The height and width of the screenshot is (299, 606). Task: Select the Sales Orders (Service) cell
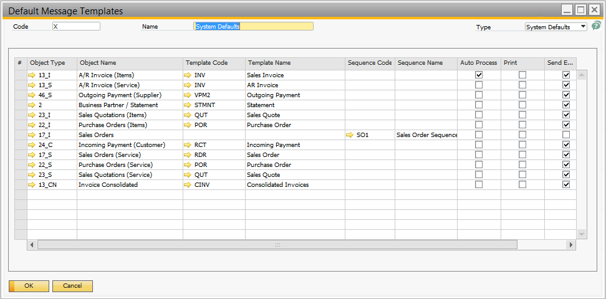[130, 155]
